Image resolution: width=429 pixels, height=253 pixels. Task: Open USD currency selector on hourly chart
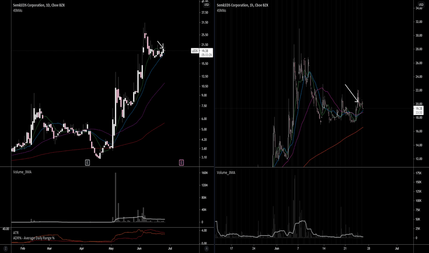[421, 5]
